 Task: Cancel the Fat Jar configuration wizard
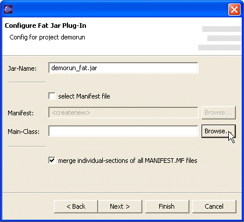click(214, 206)
